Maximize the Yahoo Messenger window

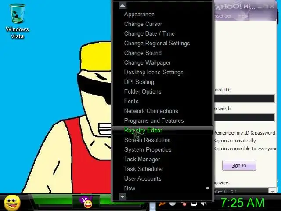pyautogui.click(x=266, y=7)
